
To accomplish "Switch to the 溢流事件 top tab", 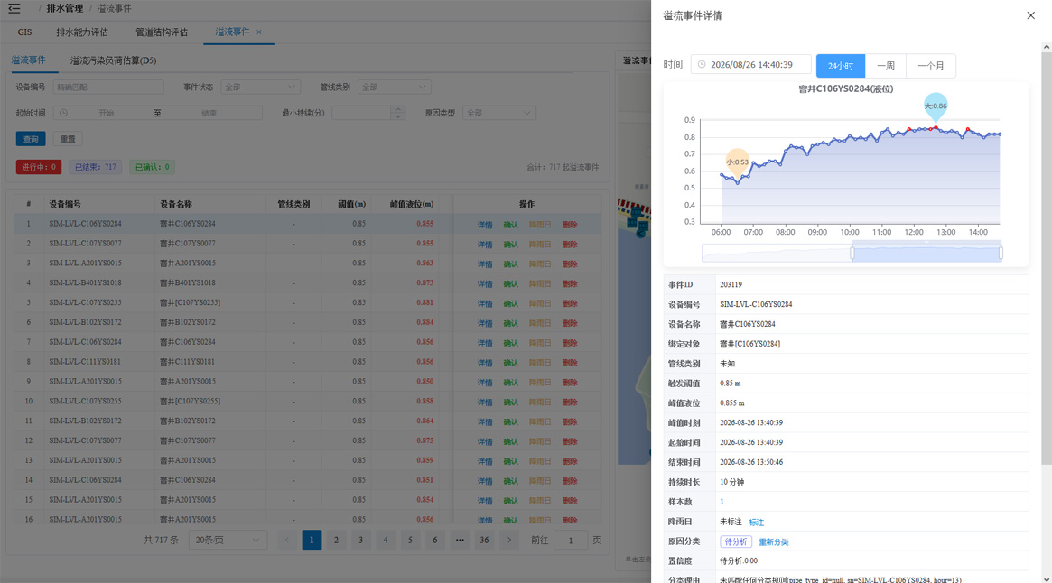I will (232, 32).
